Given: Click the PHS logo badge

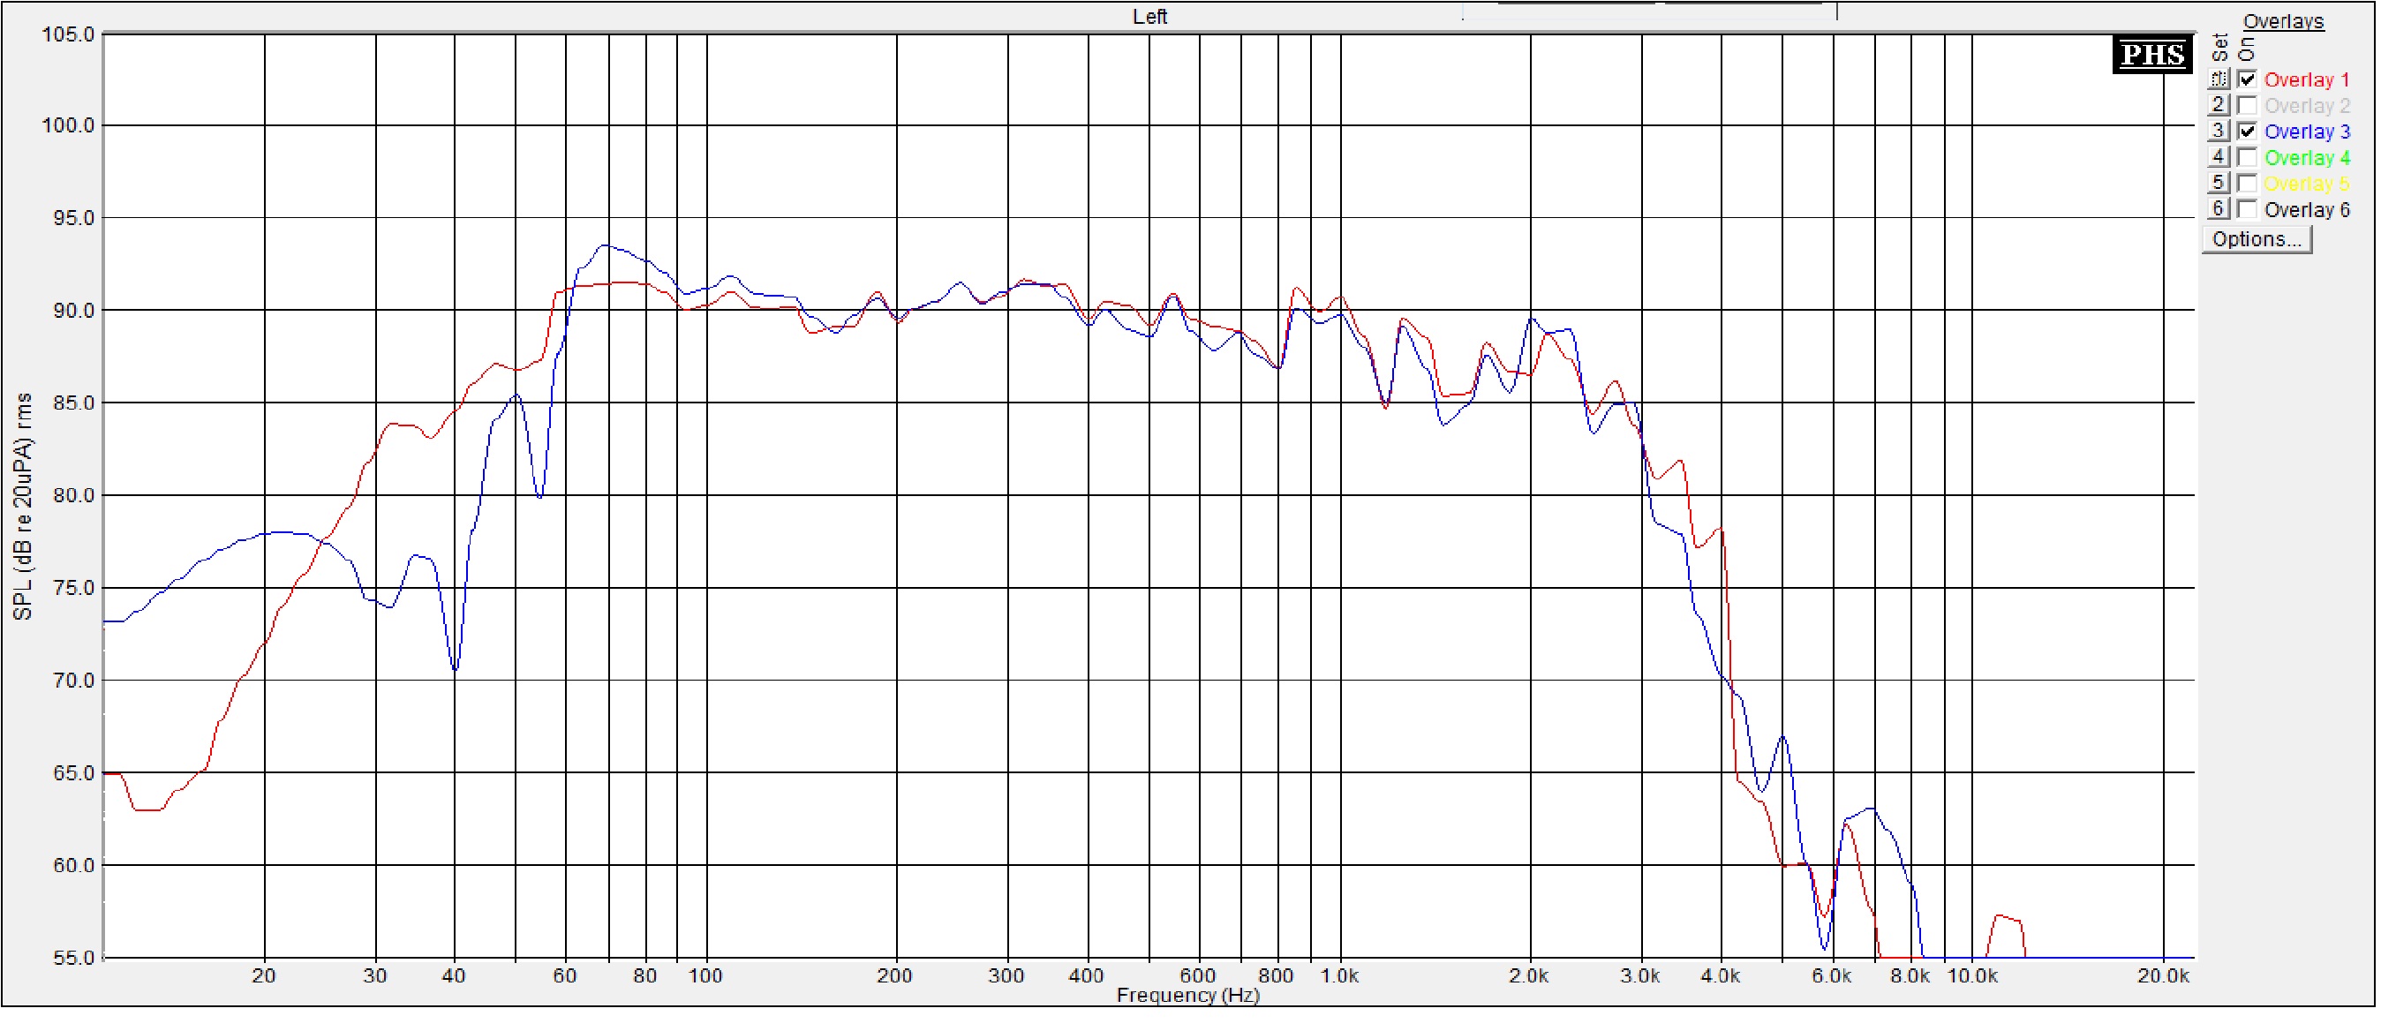Looking at the screenshot, I should [2152, 55].
